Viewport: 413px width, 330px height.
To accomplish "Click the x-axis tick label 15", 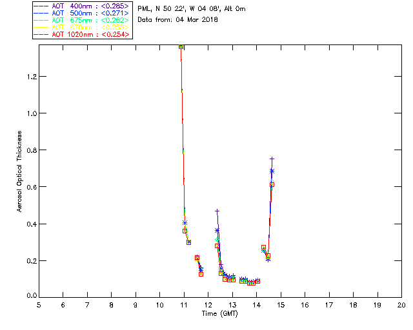I will [x=281, y=305].
